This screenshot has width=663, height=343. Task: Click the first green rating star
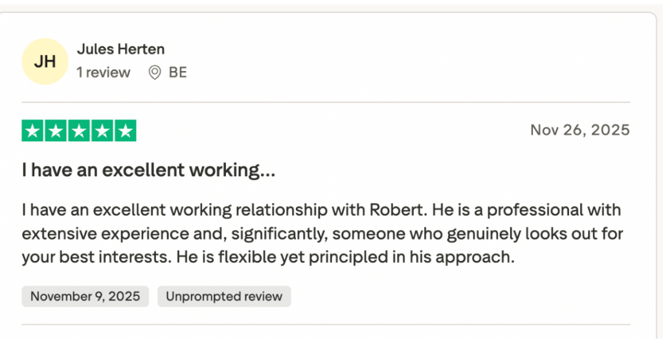pyautogui.click(x=34, y=130)
